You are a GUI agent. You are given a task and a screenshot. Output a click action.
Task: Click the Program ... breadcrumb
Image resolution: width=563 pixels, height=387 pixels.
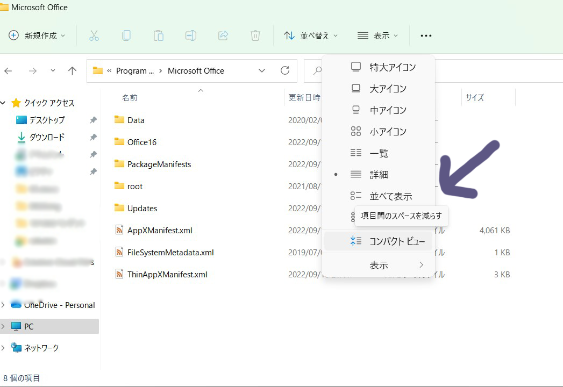click(135, 71)
